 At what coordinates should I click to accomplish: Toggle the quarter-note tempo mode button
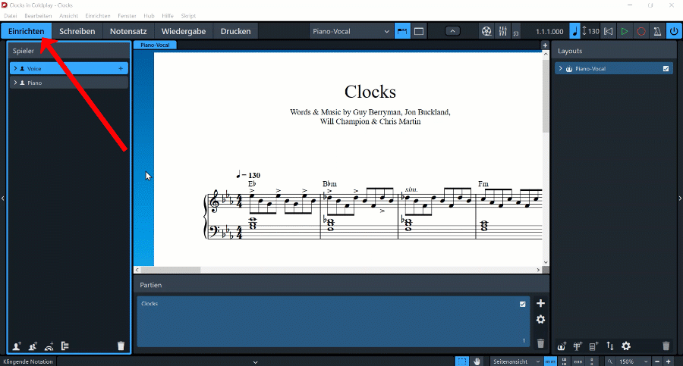(x=575, y=31)
